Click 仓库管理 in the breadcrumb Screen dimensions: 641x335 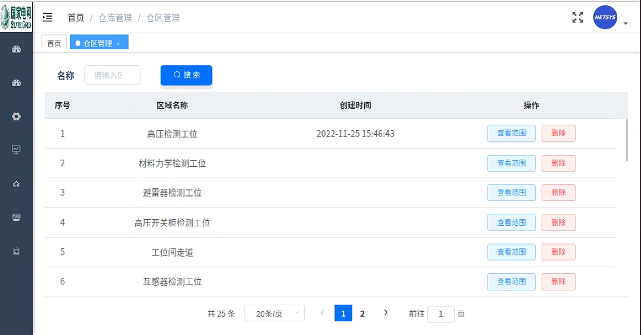click(115, 18)
